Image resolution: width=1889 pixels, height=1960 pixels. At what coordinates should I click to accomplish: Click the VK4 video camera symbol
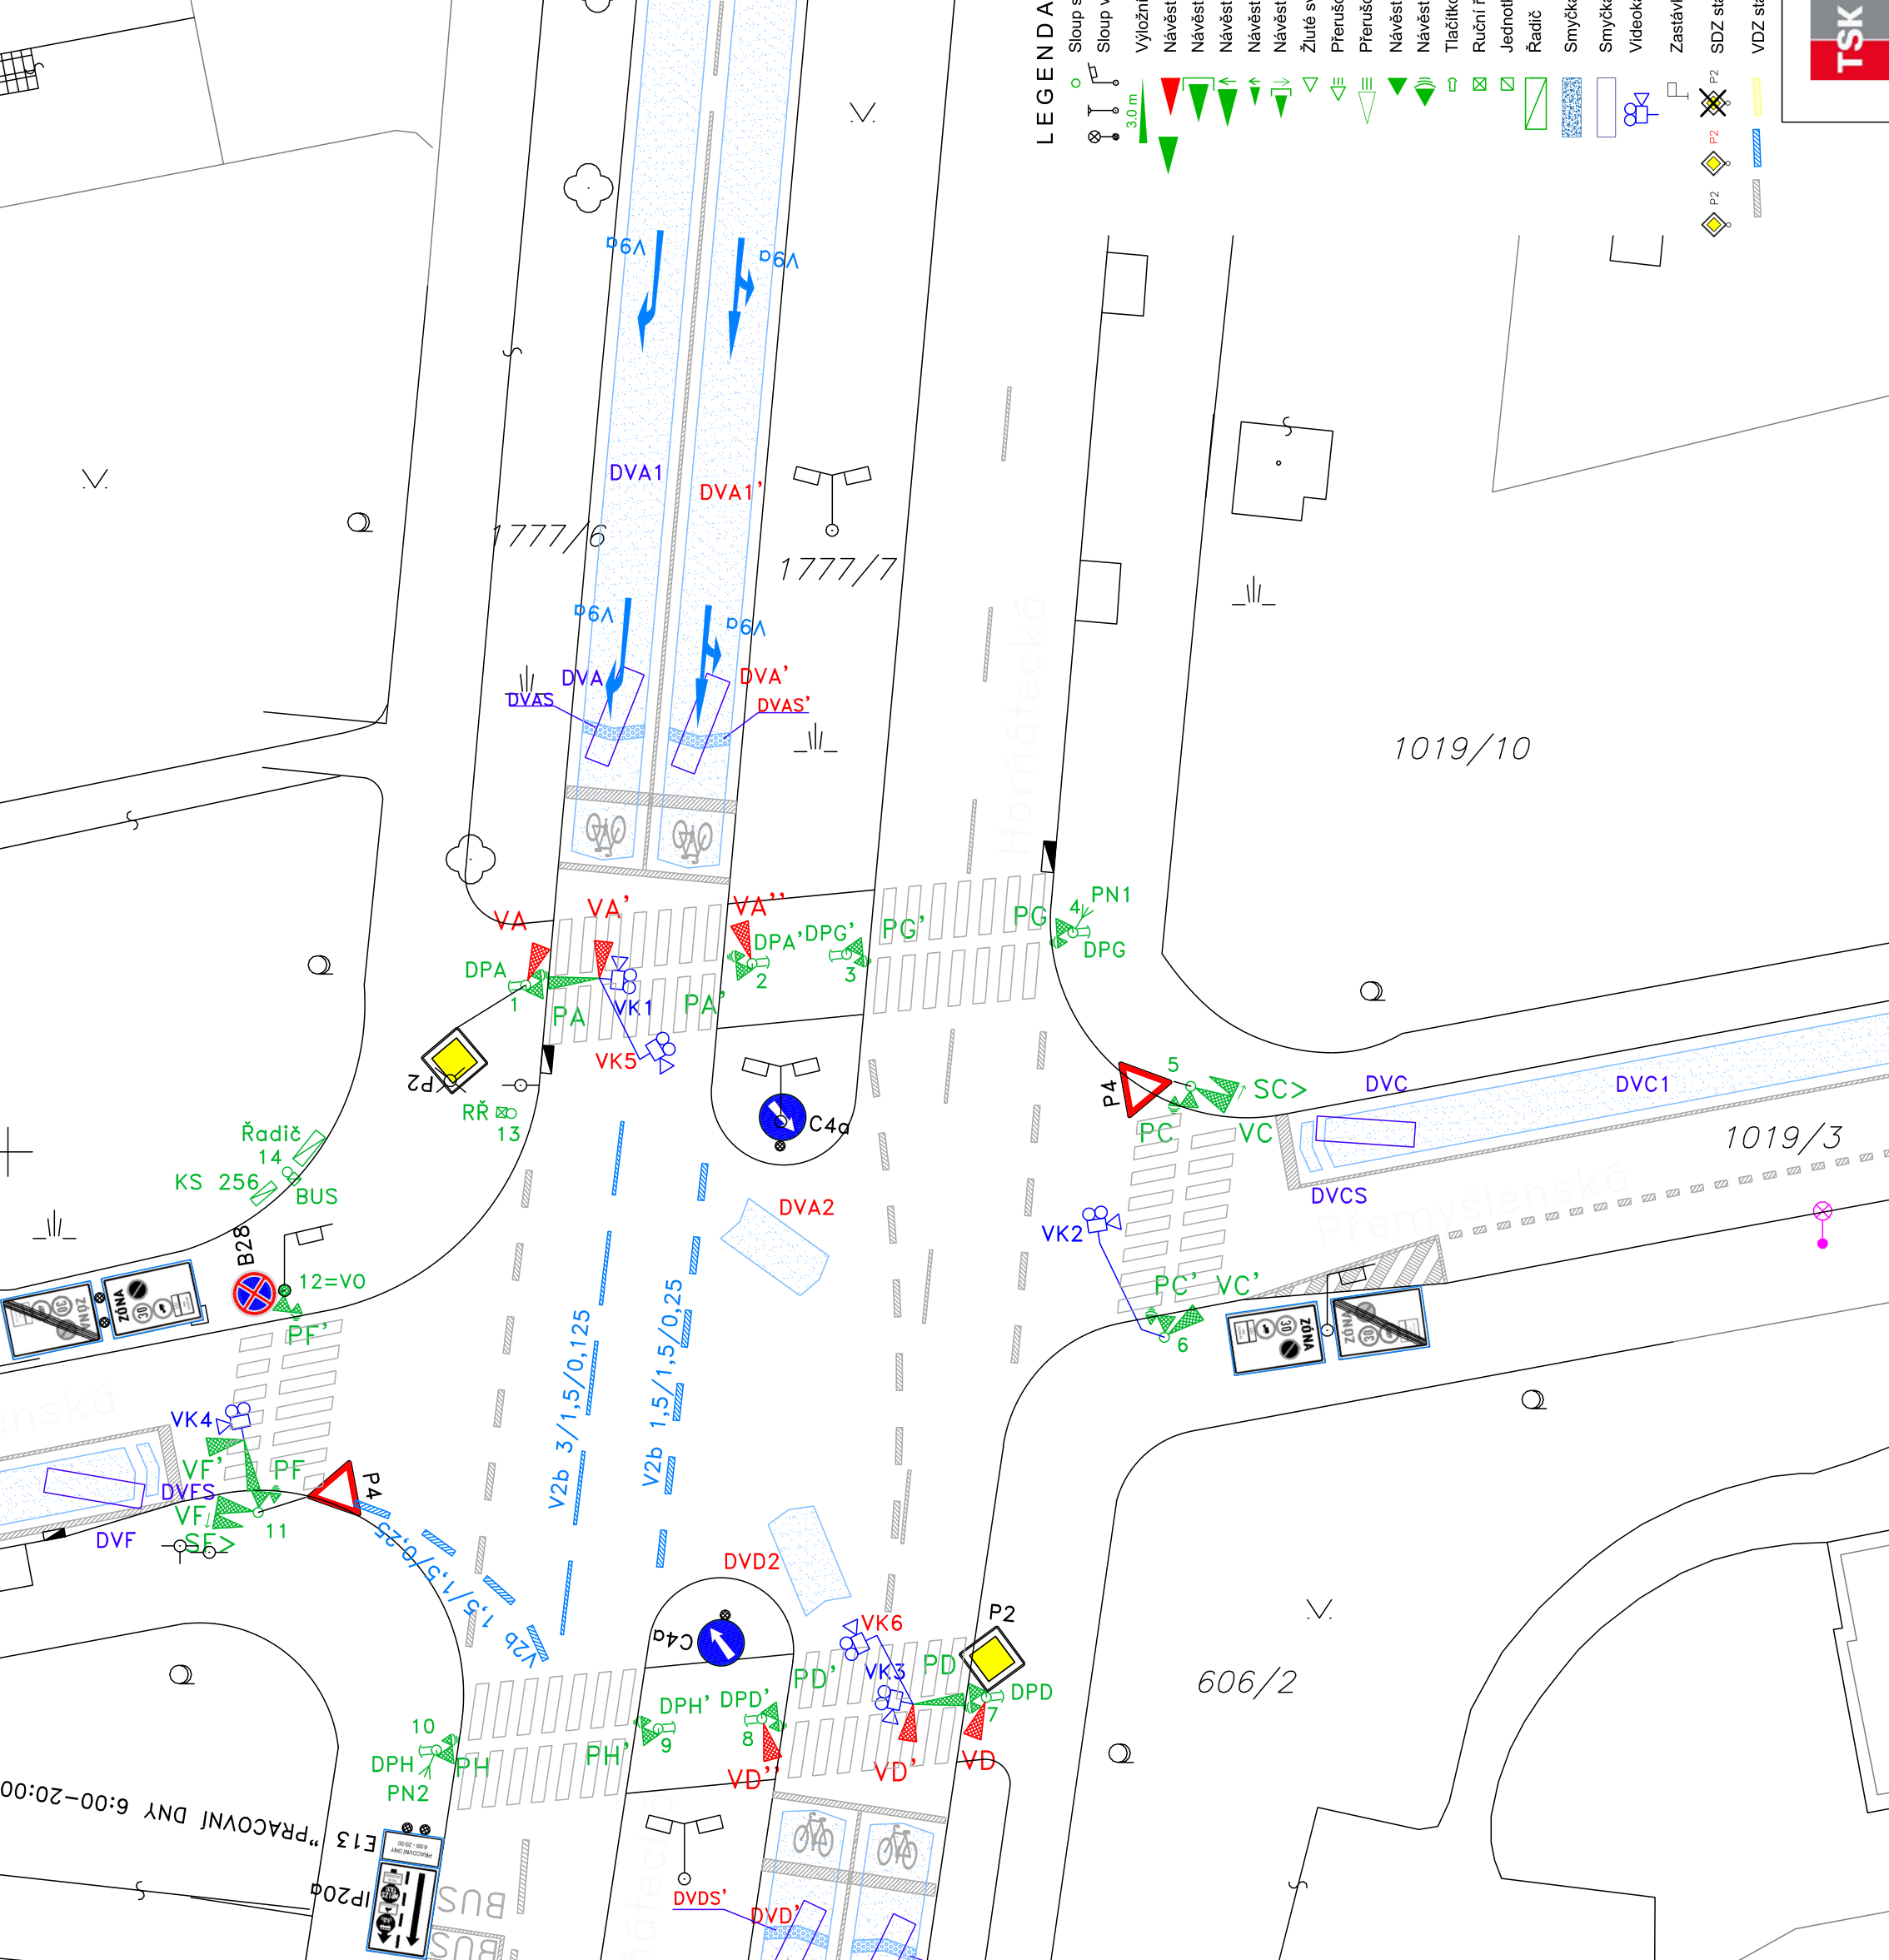[x=234, y=1417]
